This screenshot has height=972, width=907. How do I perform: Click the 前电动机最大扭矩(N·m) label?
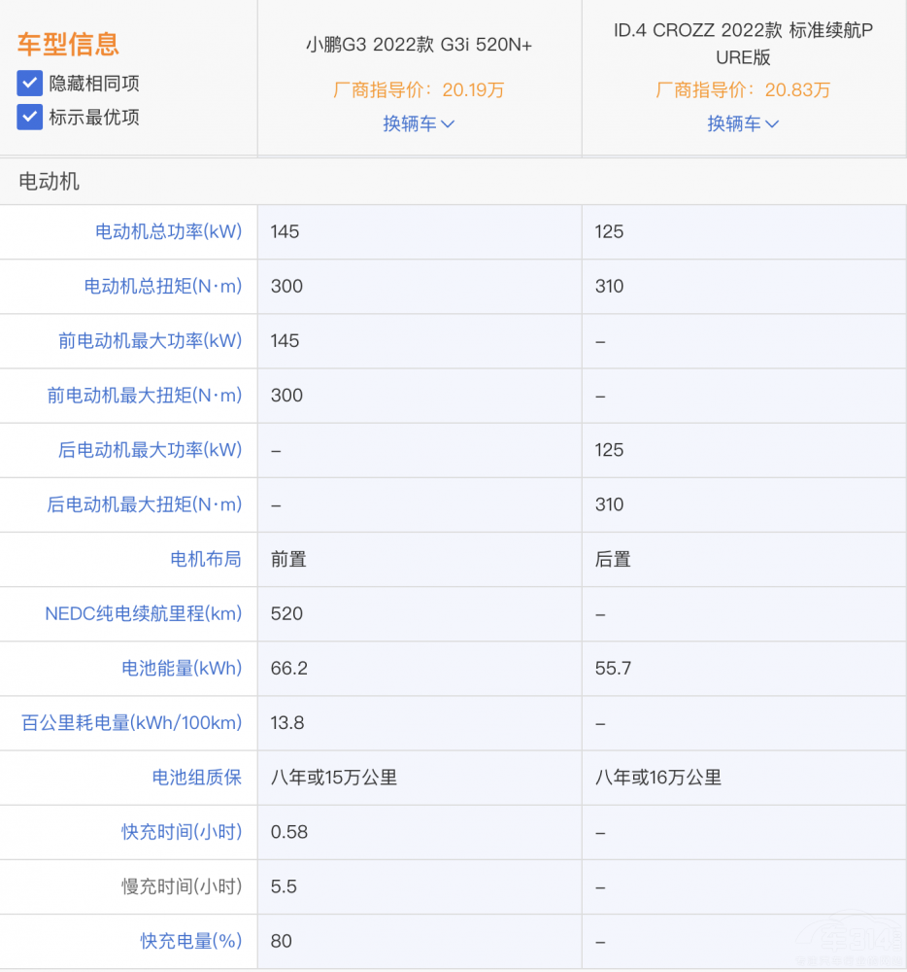pos(144,395)
